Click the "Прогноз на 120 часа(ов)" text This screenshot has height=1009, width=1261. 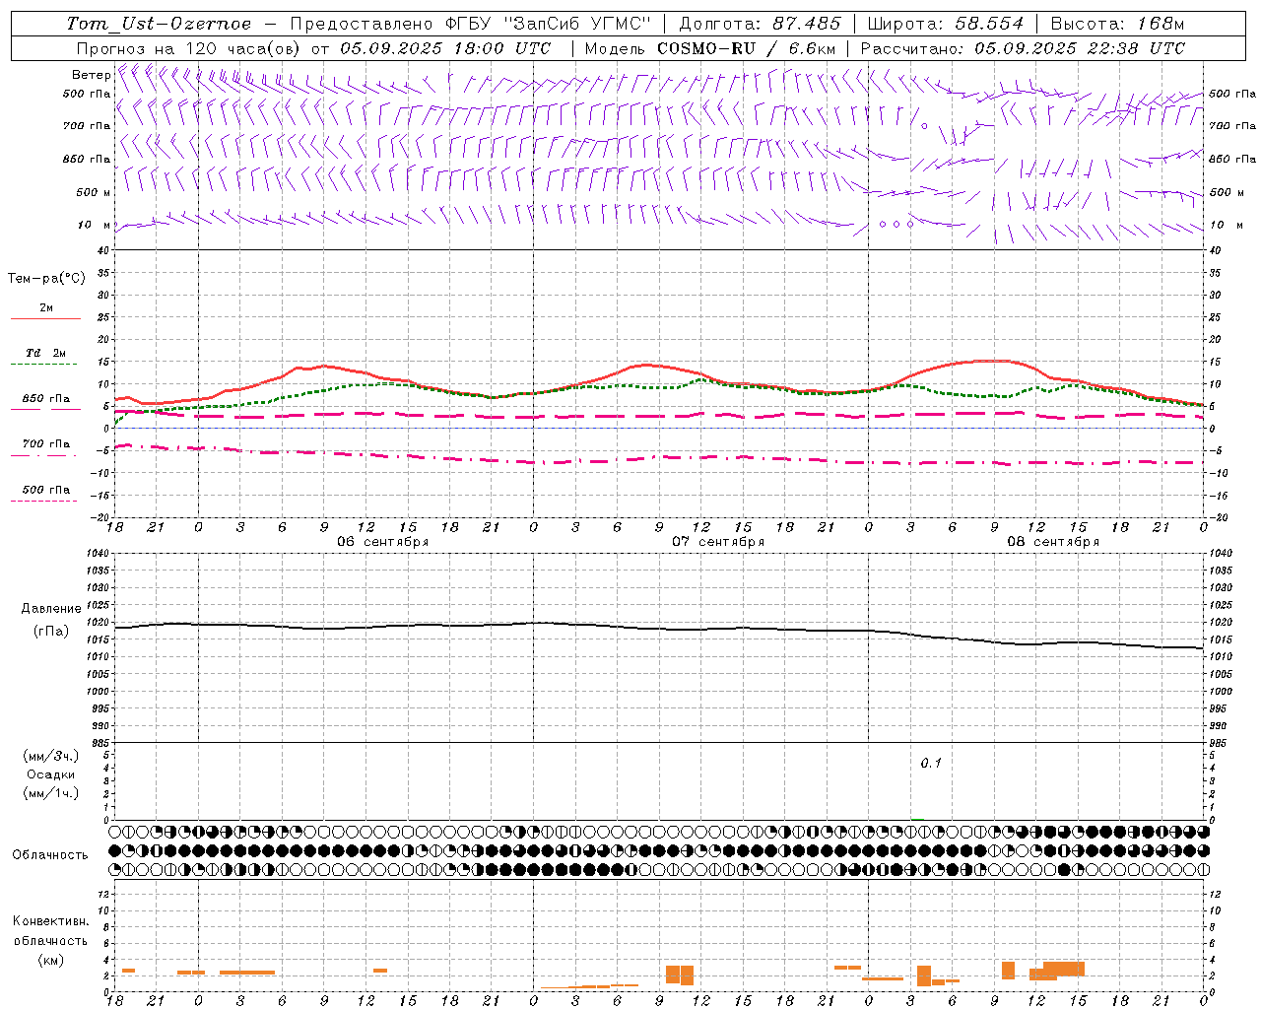[189, 48]
